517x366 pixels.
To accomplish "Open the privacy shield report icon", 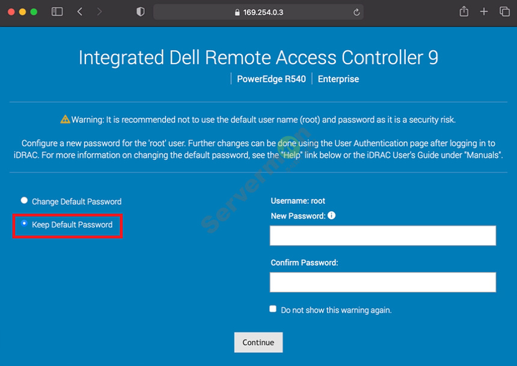I will coord(141,12).
